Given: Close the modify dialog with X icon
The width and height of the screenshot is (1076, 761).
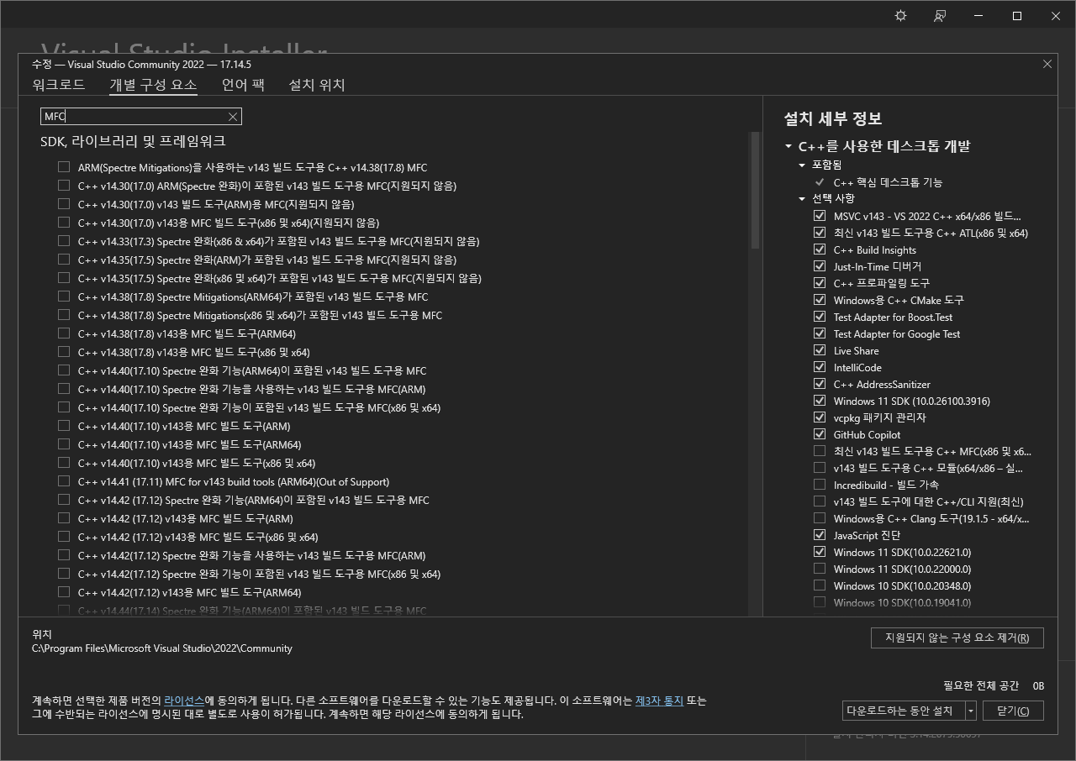Looking at the screenshot, I should tap(1047, 64).
